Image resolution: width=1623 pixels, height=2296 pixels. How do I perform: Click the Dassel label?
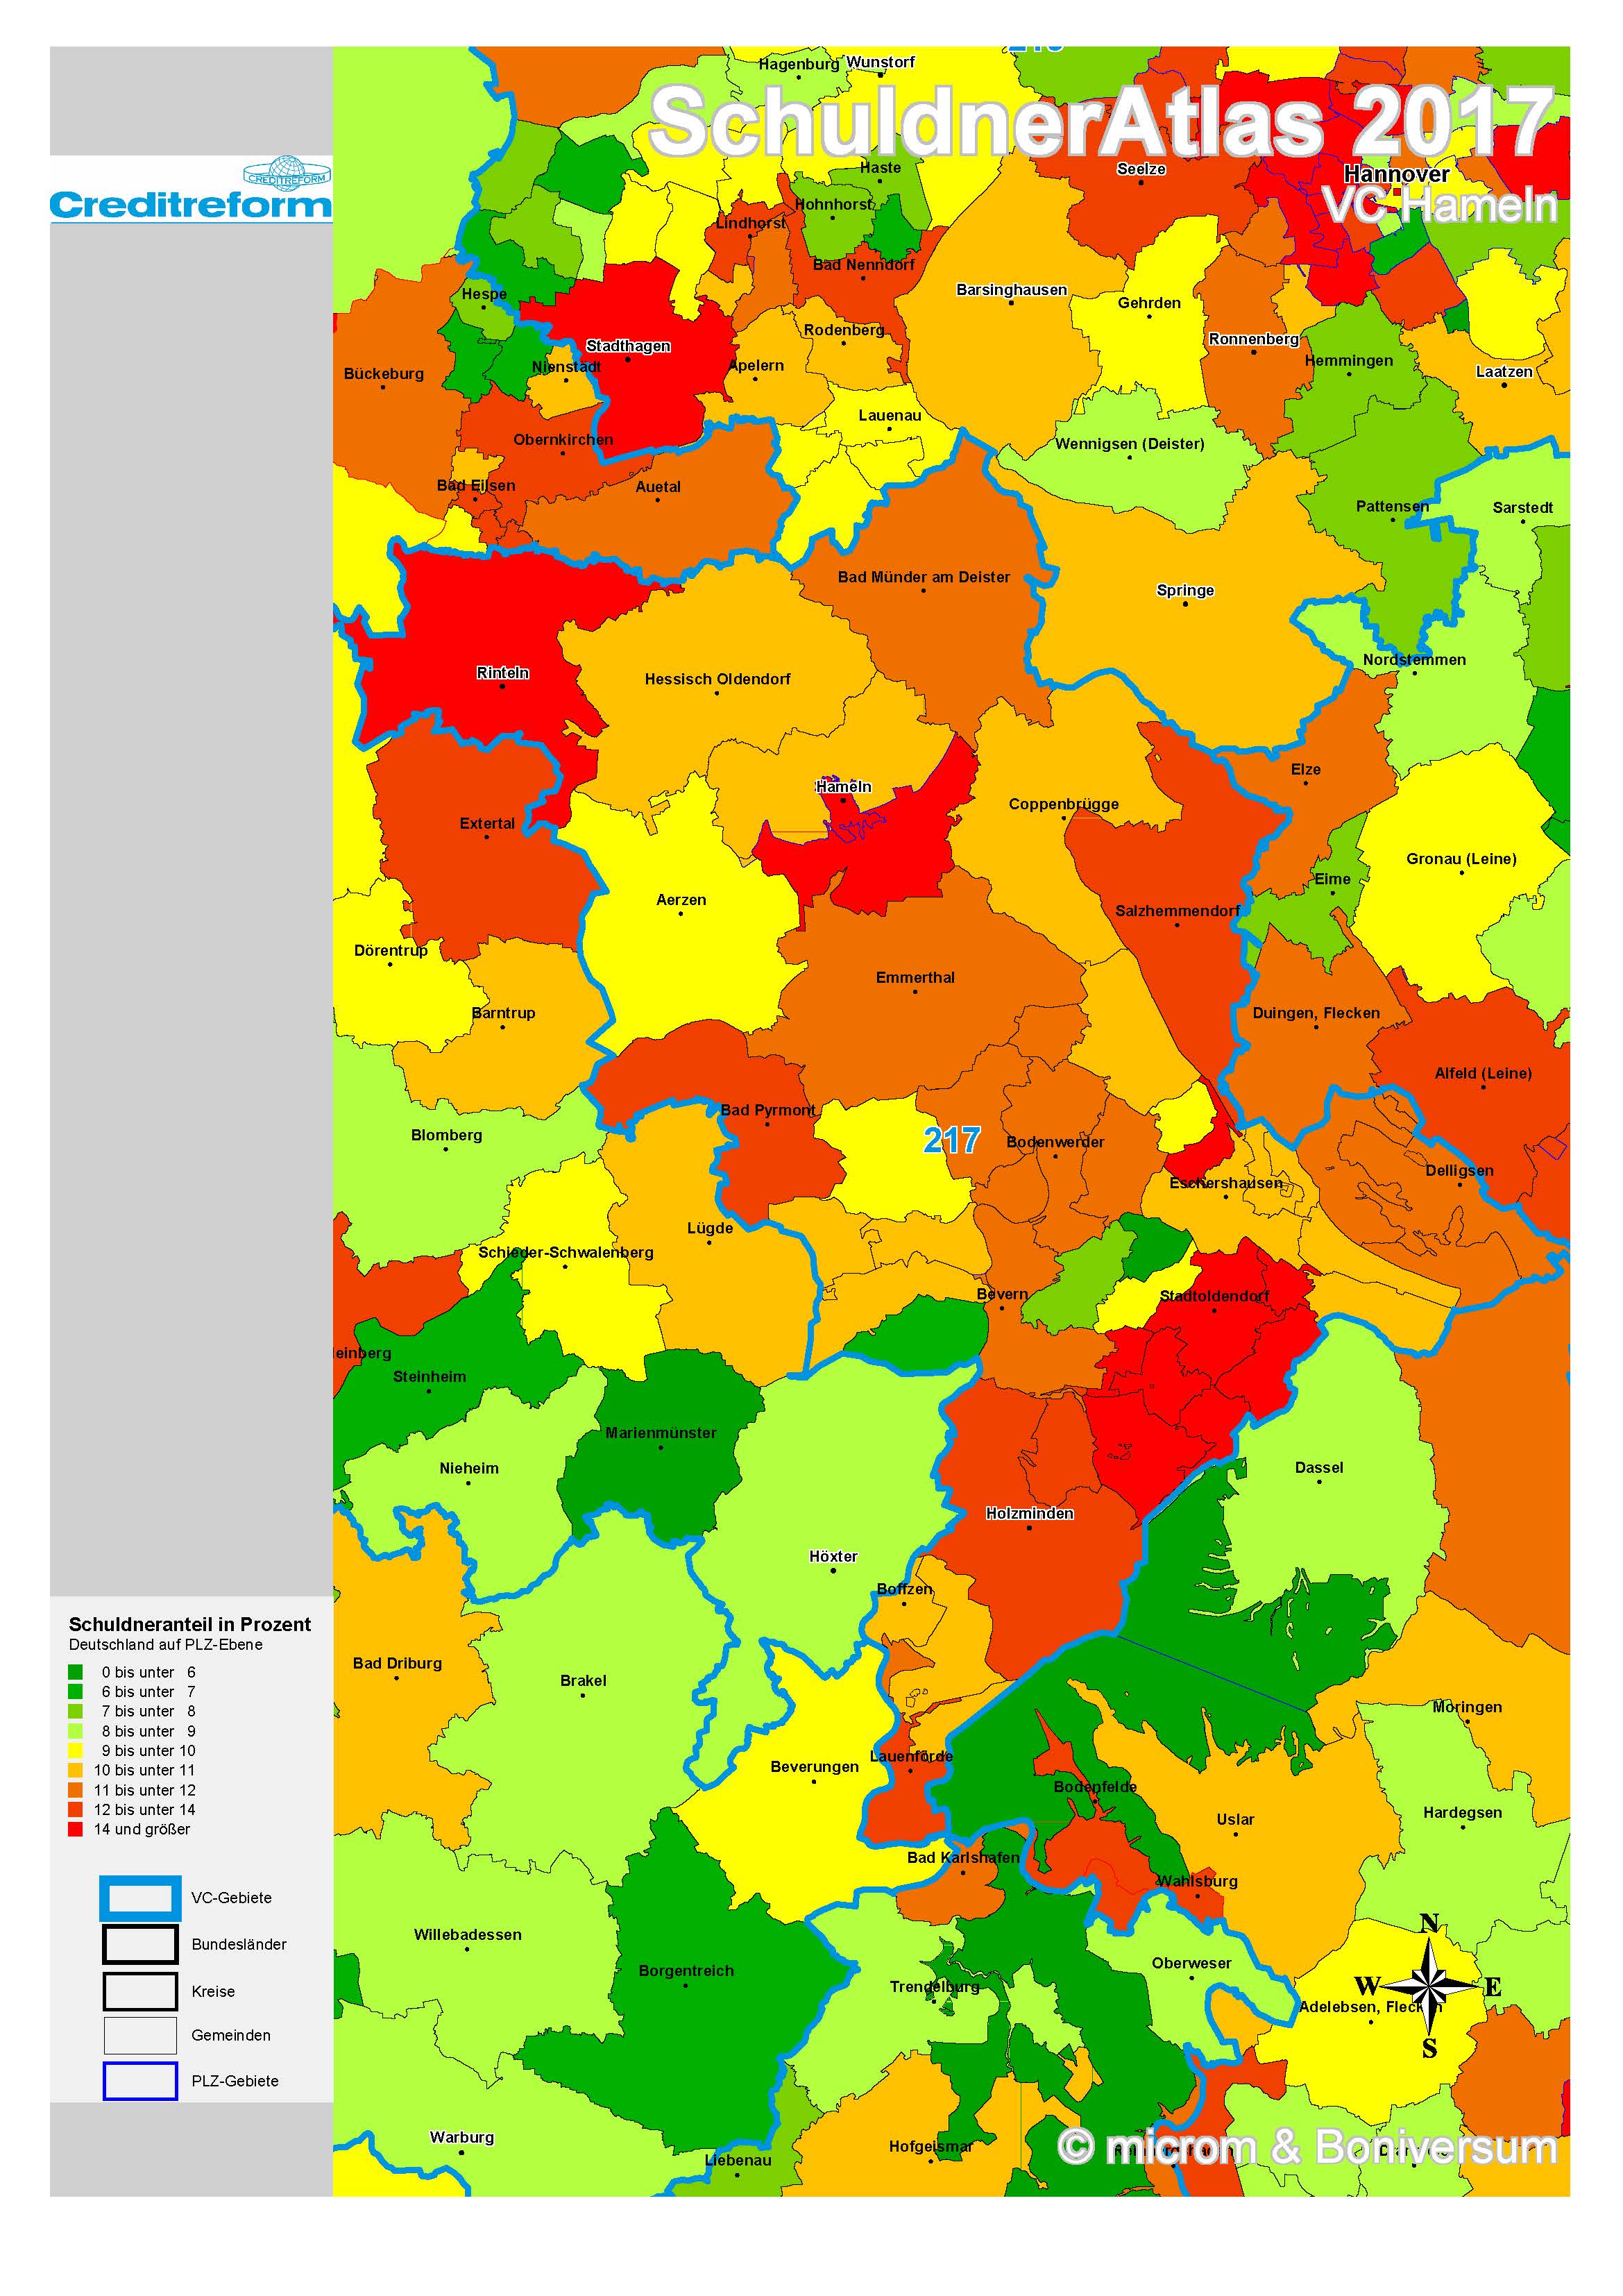tap(1319, 1468)
